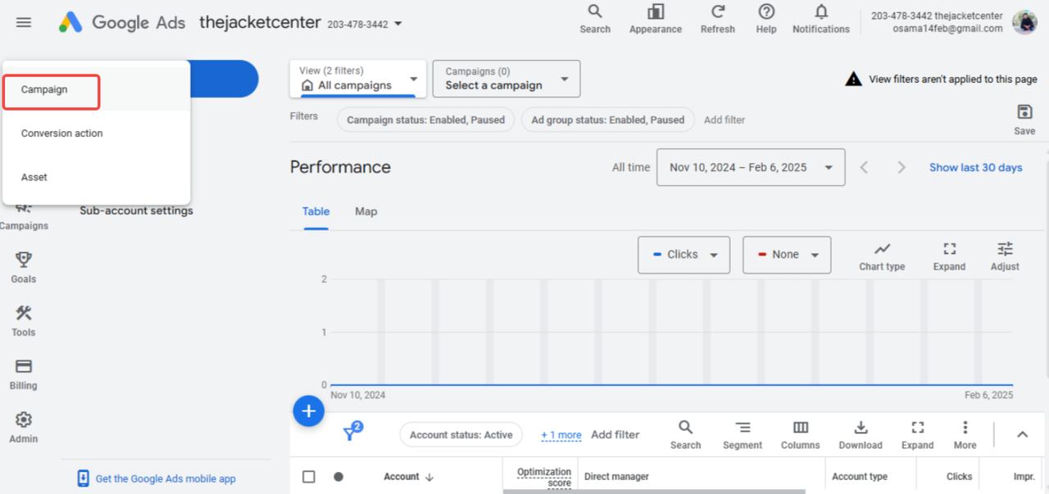The height and width of the screenshot is (494, 1049).
Task: Click Show last 30 days link
Action: tap(975, 167)
